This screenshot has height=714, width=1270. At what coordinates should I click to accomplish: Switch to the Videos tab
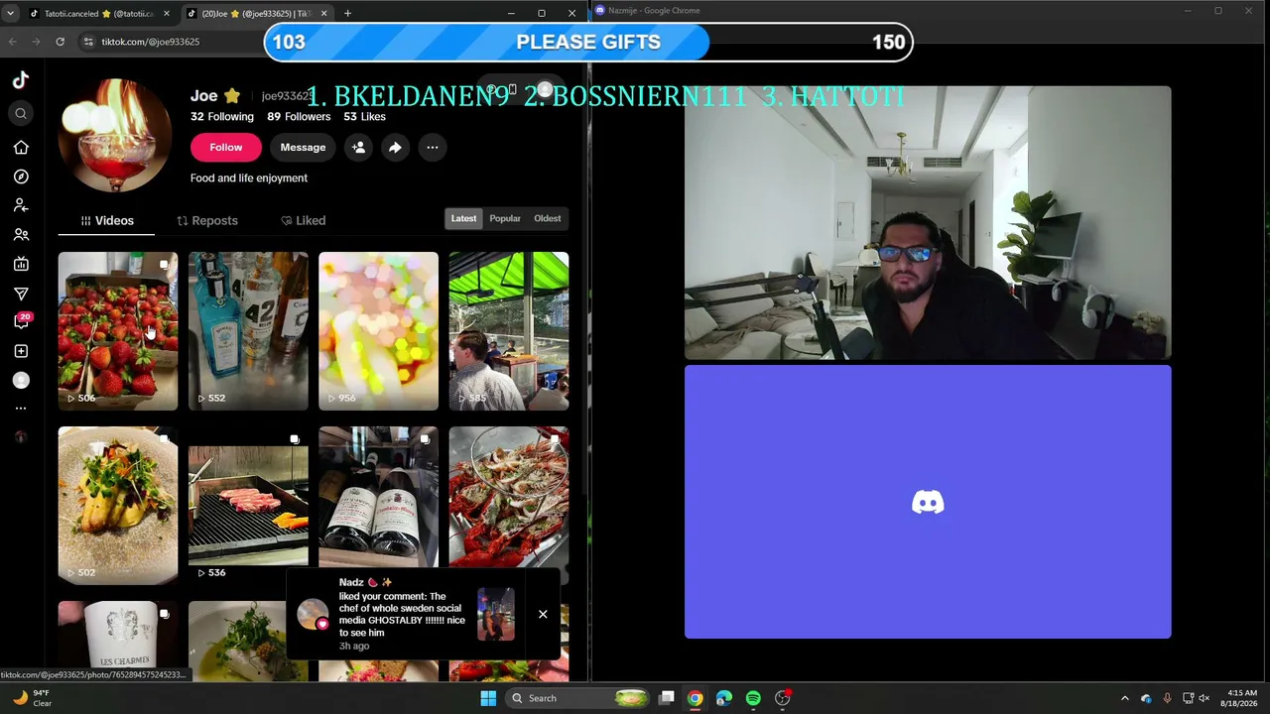click(x=106, y=220)
